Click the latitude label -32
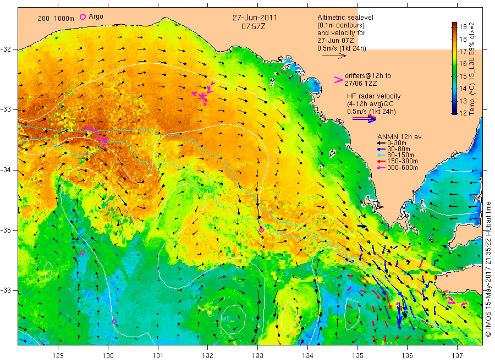Screen dimensions: 495x363 [x=5, y=50]
